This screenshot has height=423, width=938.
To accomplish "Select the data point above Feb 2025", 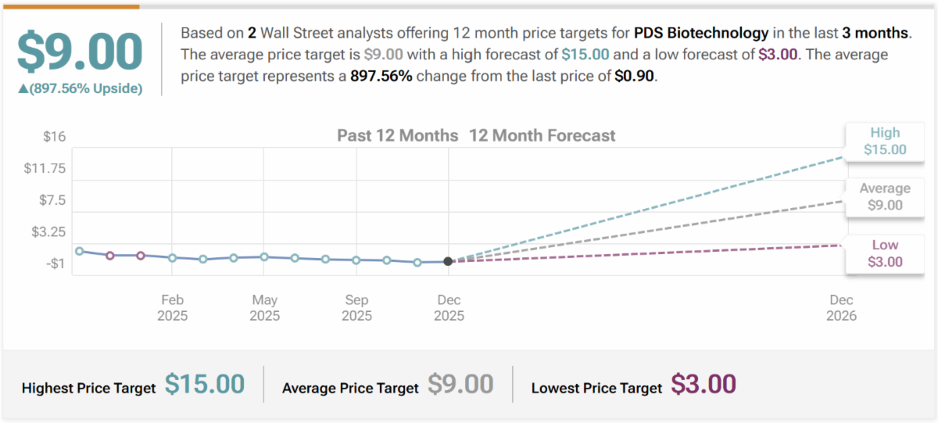I will 172,257.
